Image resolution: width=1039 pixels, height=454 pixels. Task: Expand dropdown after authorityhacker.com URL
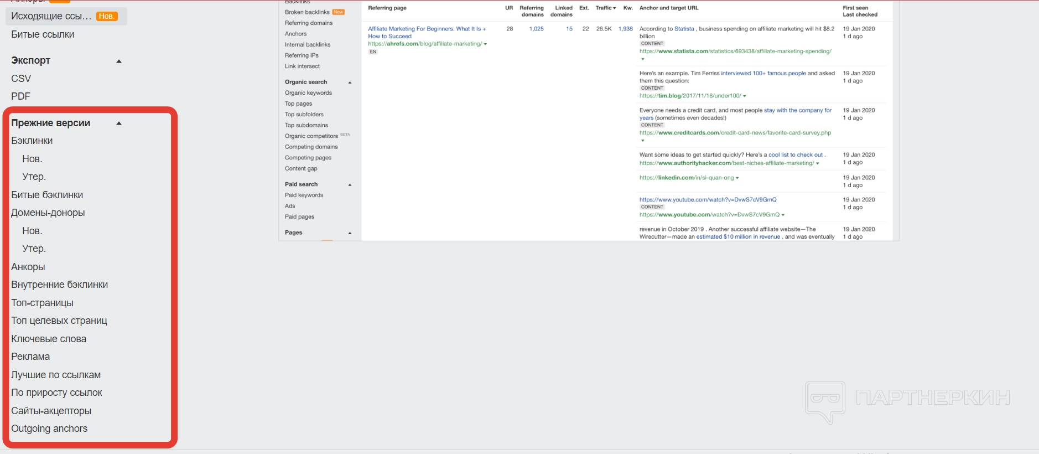pos(817,163)
